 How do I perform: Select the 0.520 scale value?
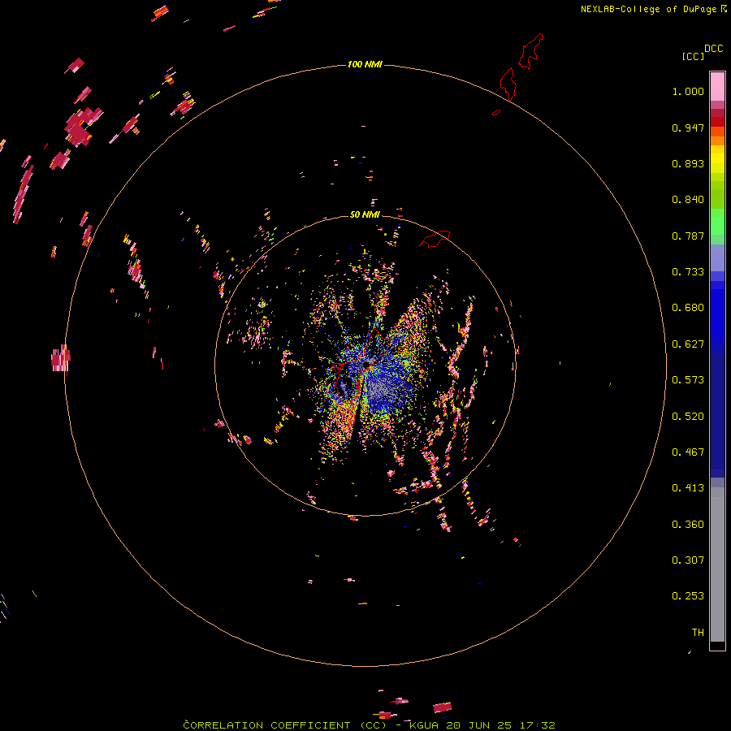click(688, 417)
